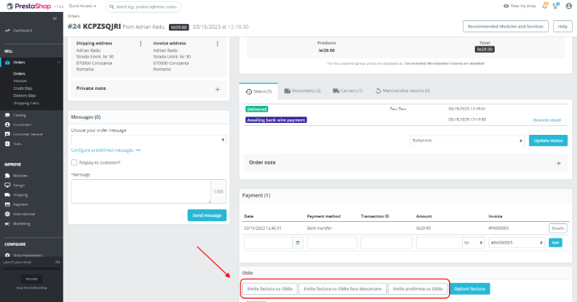Click the Delivered status badge

pyautogui.click(x=257, y=109)
